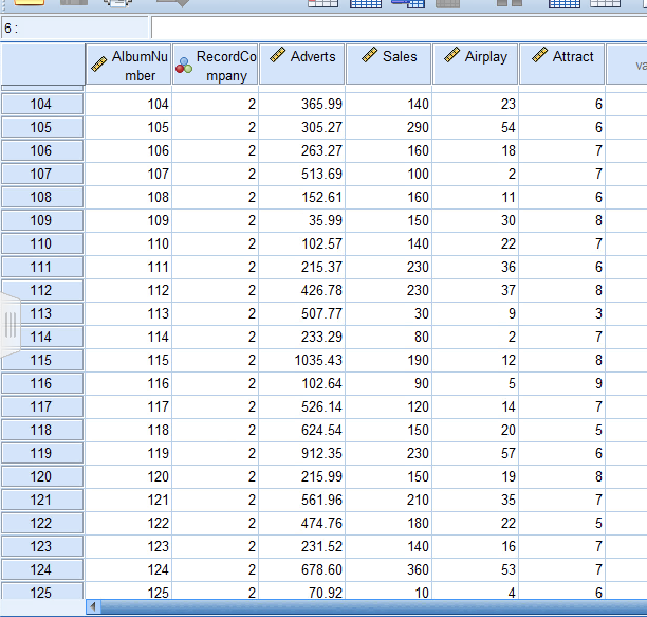The width and height of the screenshot is (647, 617).
Task: Select the Sales column header
Action: click(389, 65)
